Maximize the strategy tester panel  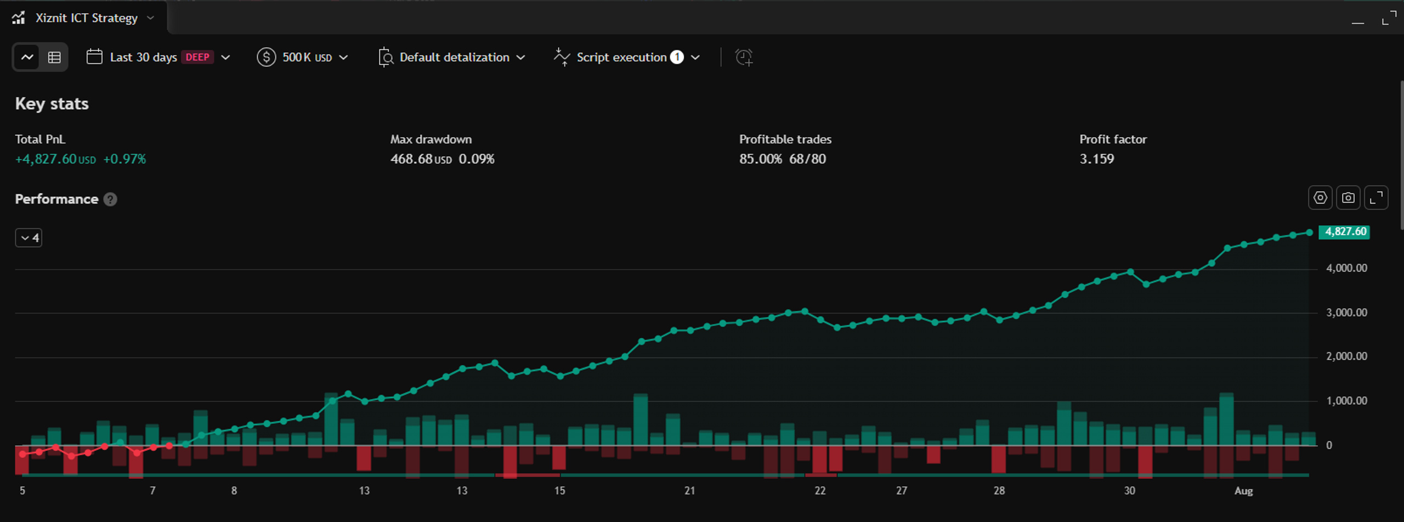[1389, 18]
